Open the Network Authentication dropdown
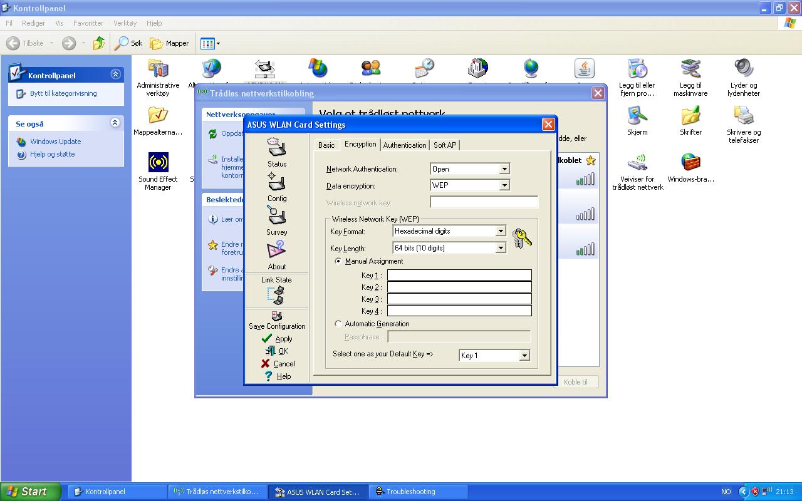Viewport: 802px width, 501px height. [x=504, y=169]
